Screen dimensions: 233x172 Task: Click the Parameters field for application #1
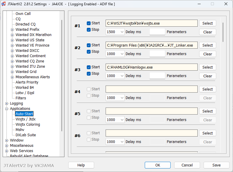pyautogui.click(x=157, y=32)
